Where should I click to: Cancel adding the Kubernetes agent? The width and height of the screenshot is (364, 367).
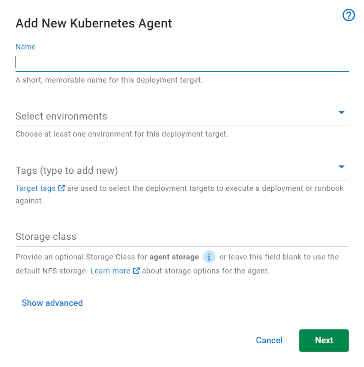point(269,340)
